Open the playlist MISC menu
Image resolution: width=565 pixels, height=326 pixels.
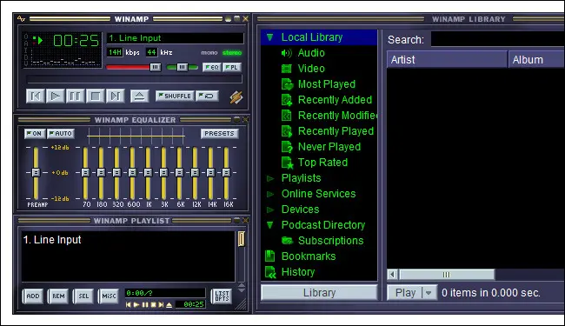coord(109,296)
